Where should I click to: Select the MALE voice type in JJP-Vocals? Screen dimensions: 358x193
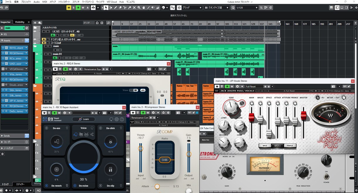[265, 146]
